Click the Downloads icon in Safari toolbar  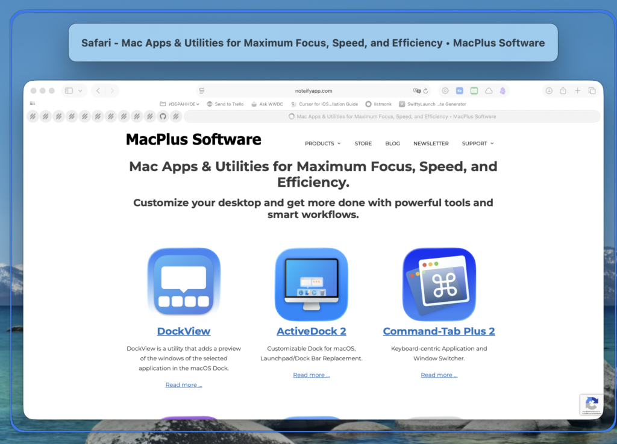pyautogui.click(x=549, y=90)
